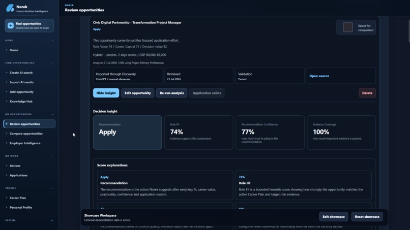
Task: Collapse the My Opportunities sidebar section
Action: click(52, 114)
